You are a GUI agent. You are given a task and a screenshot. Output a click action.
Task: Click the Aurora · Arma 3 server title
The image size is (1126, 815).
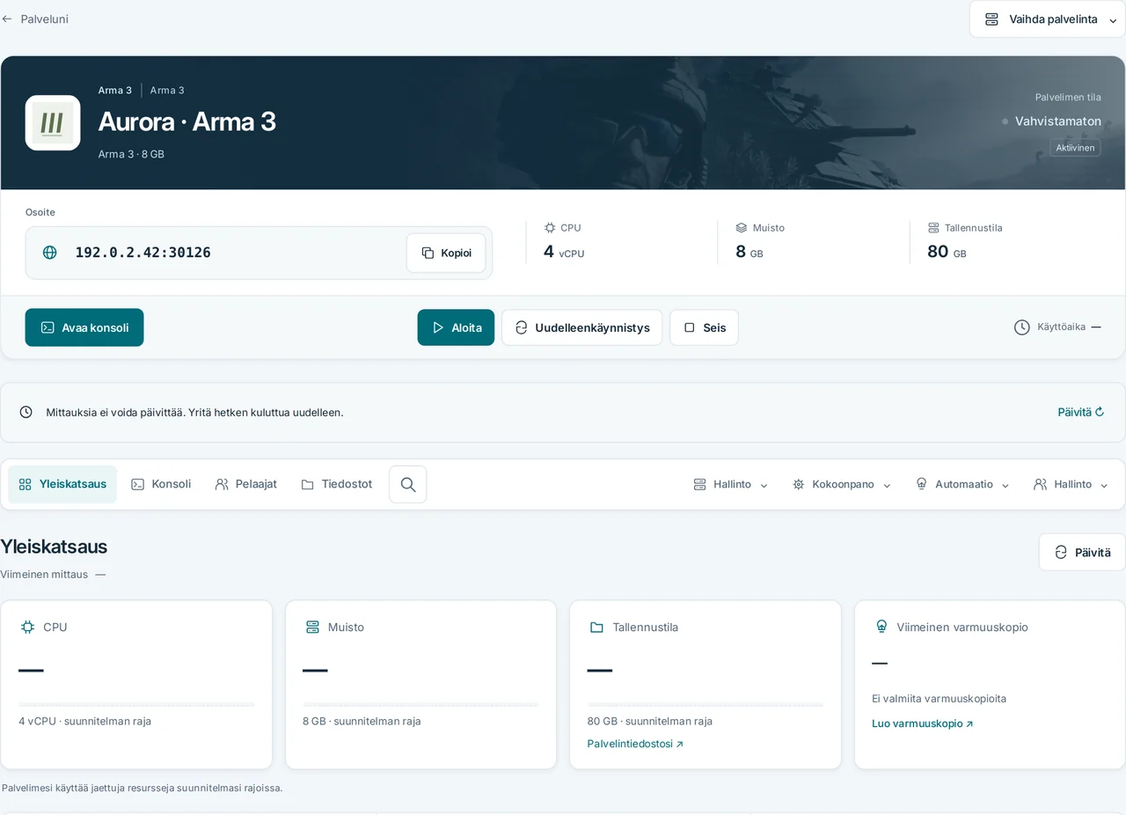click(187, 121)
